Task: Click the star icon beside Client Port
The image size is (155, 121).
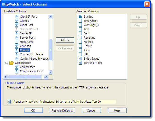Action: click(x=16, y=25)
